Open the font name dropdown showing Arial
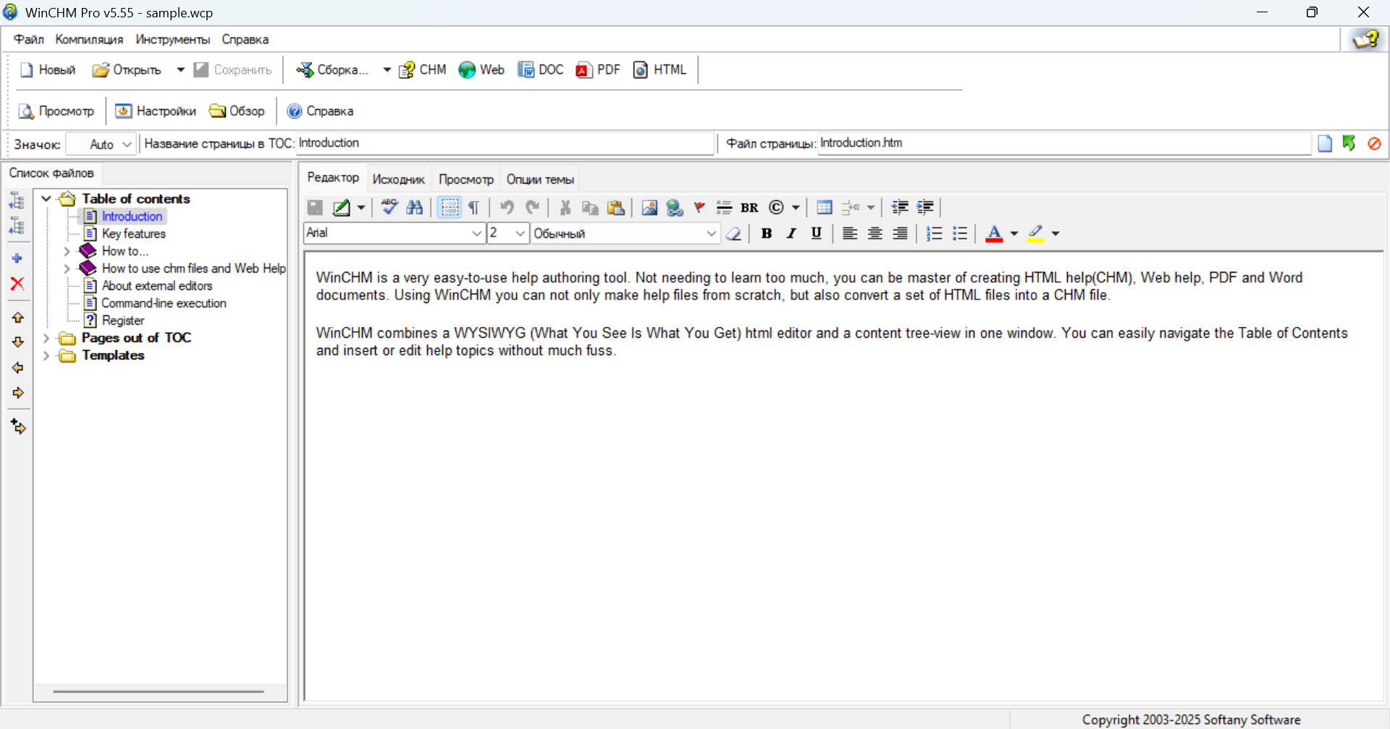This screenshot has height=729, width=1390. coord(477,233)
